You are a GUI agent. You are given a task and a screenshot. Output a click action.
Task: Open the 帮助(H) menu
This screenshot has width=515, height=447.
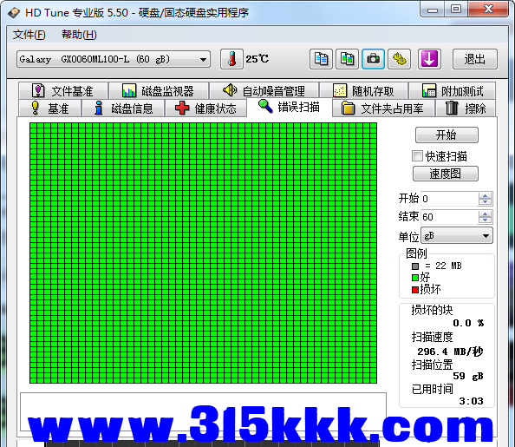tap(79, 35)
